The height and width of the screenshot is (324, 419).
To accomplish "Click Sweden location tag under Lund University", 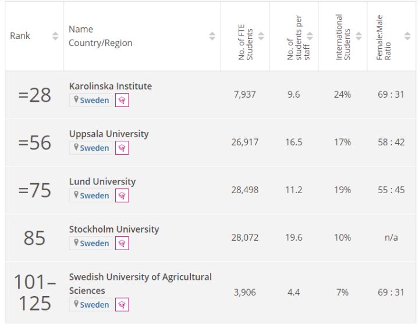I will pyautogui.click(x=91, y=195).
